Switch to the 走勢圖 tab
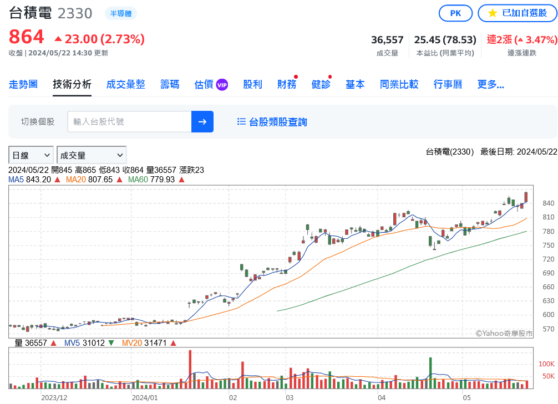Screen dimensions: 558x404 tap(23, 84)
